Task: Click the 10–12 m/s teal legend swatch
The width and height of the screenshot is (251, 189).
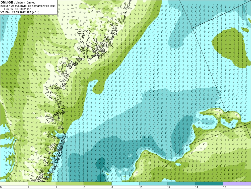Action: click(x=153, y=183)
